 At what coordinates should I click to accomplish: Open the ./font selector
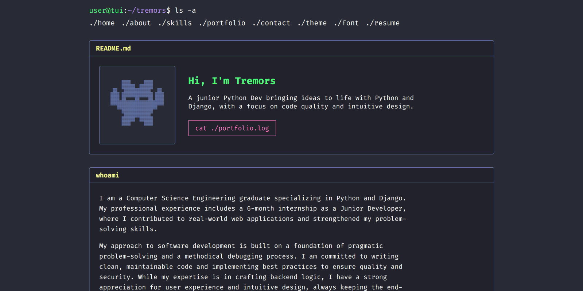(x=346, y=23)
